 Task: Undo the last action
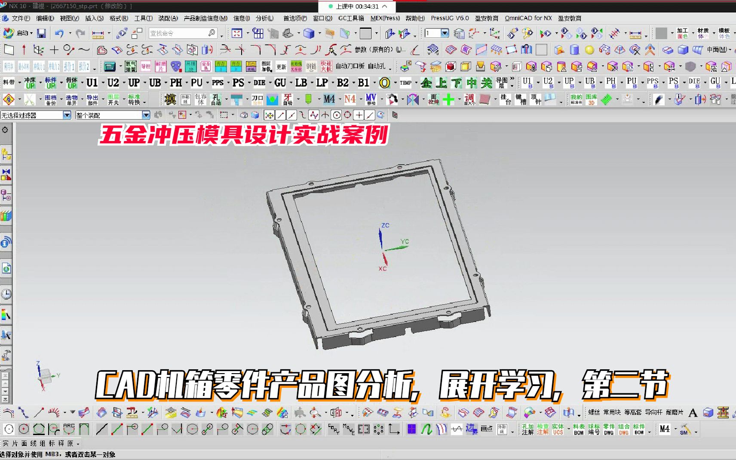[59, 33]
